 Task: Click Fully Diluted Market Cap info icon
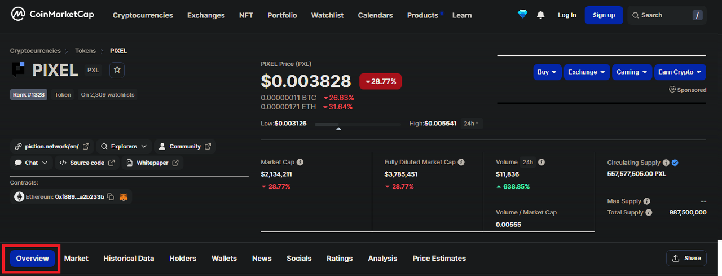[461, 163]
